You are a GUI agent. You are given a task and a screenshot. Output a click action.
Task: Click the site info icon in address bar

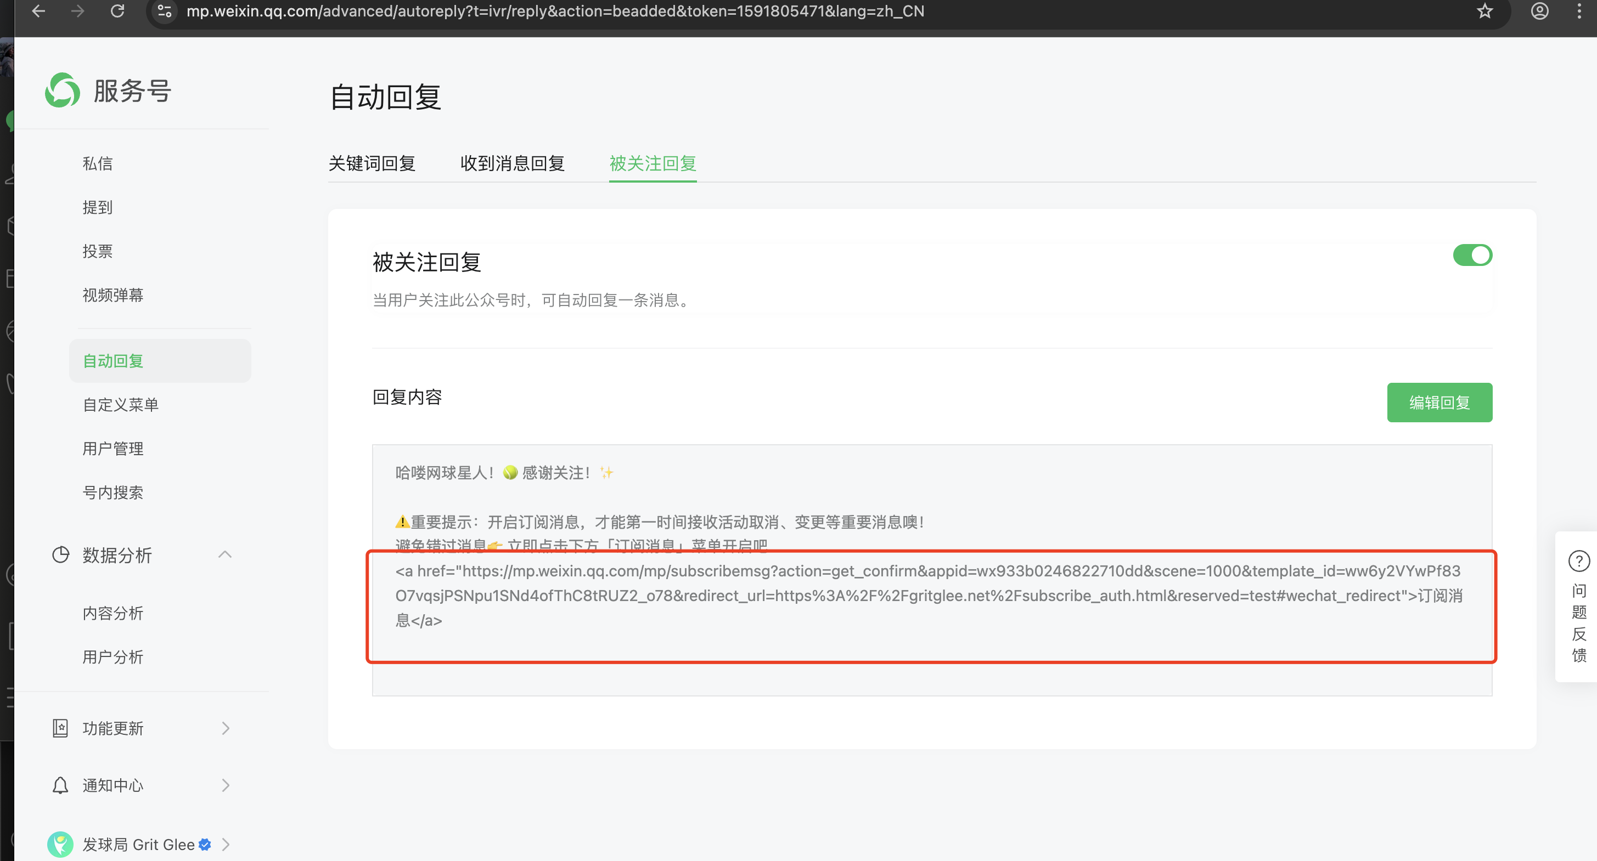[x=165, y=11]
